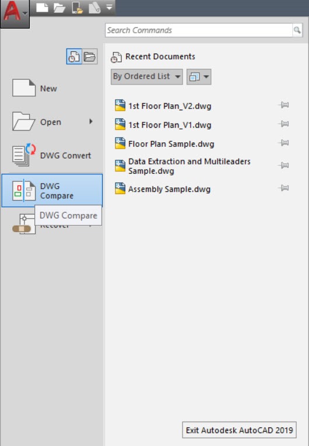Open the document icon size dropdown

coord(199,76)
